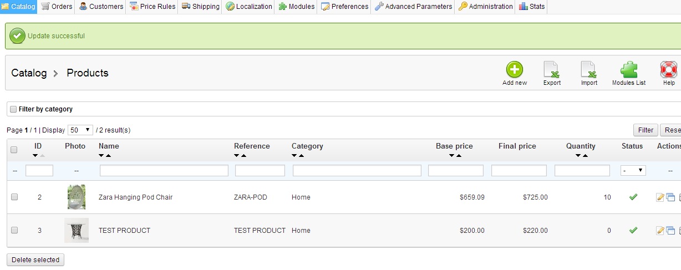Click the $725.00 final price cell
Image resolution: width=681 pixels, height=270 pixels.
pyautogui.click(x=535, y=197)
